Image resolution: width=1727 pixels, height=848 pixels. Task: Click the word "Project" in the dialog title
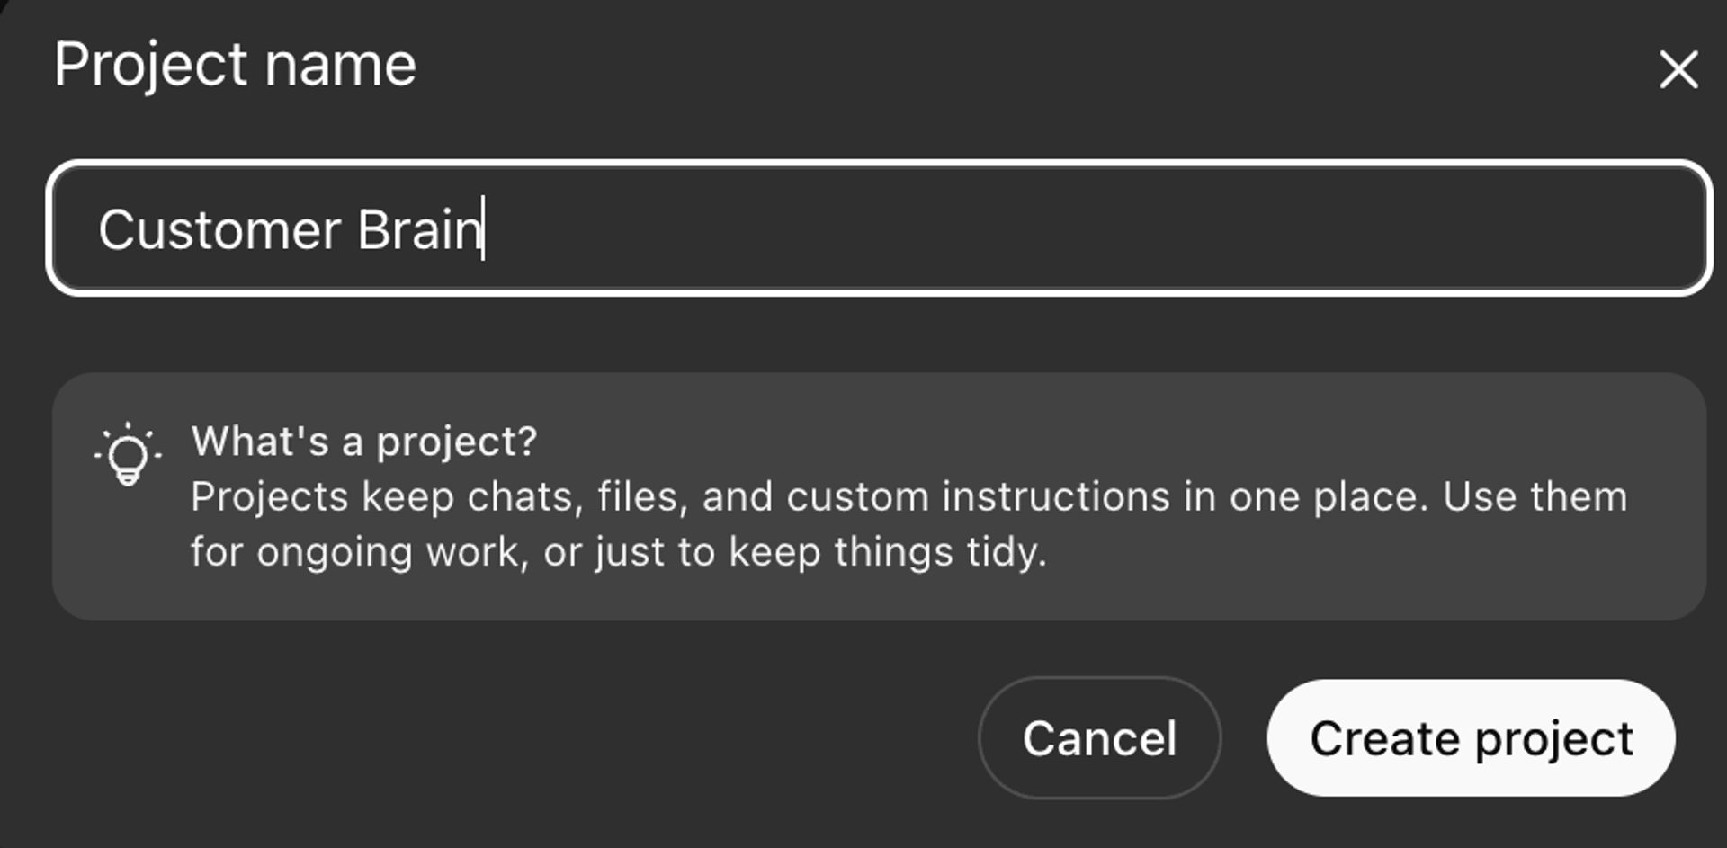point(150,65)
